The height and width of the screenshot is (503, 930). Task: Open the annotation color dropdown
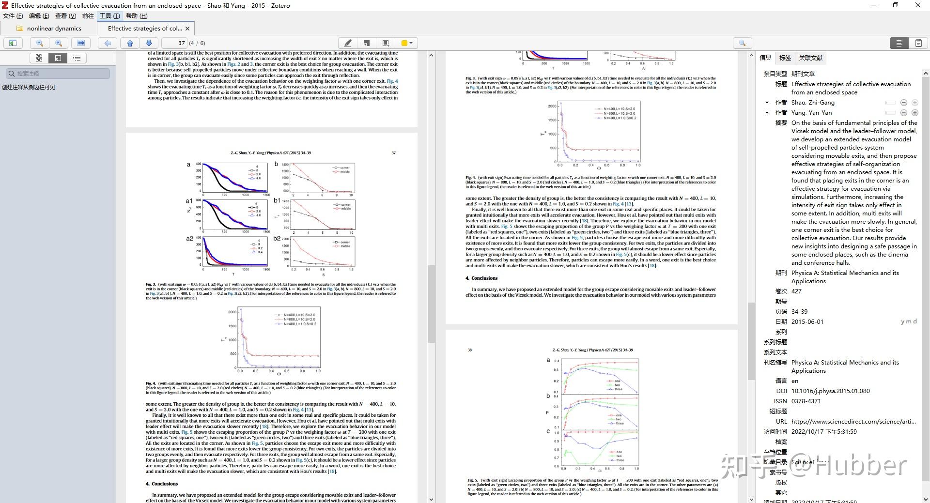coord(407,43)
